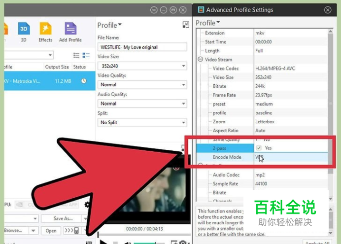The image size is (341, 244).
Task: Click the pending status clock icon
Action: [84, 81]
